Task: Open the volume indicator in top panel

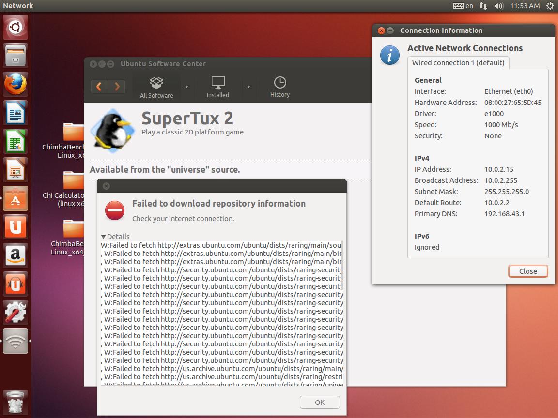Action: (x=498, y=6)
